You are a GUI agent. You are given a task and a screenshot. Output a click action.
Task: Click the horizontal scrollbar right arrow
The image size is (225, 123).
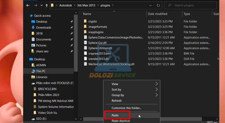click(217, 119)
